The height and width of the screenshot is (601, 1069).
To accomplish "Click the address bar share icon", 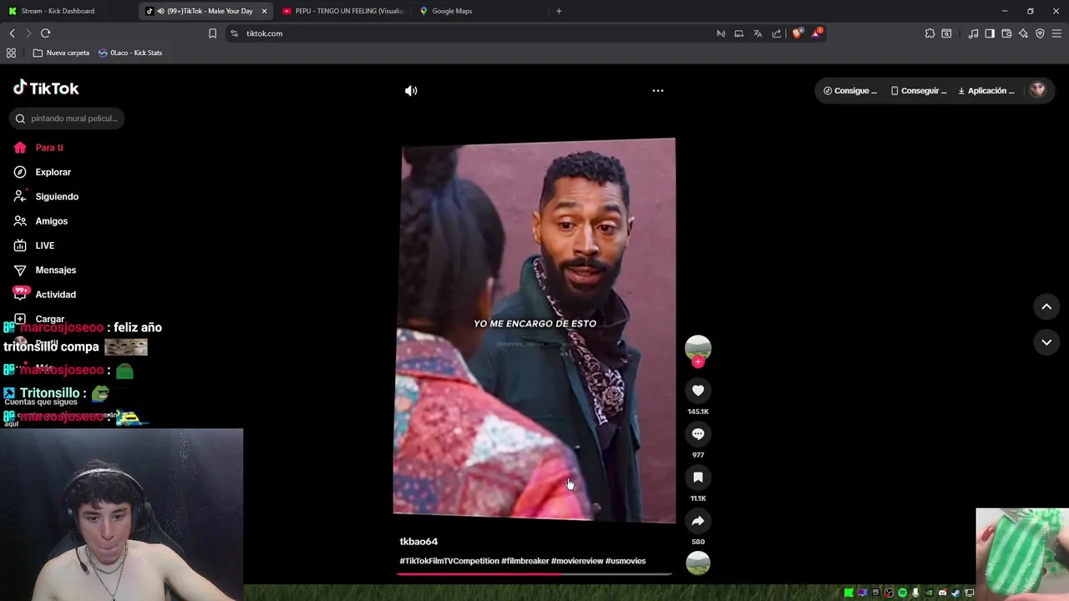I will tap(777, 33).
